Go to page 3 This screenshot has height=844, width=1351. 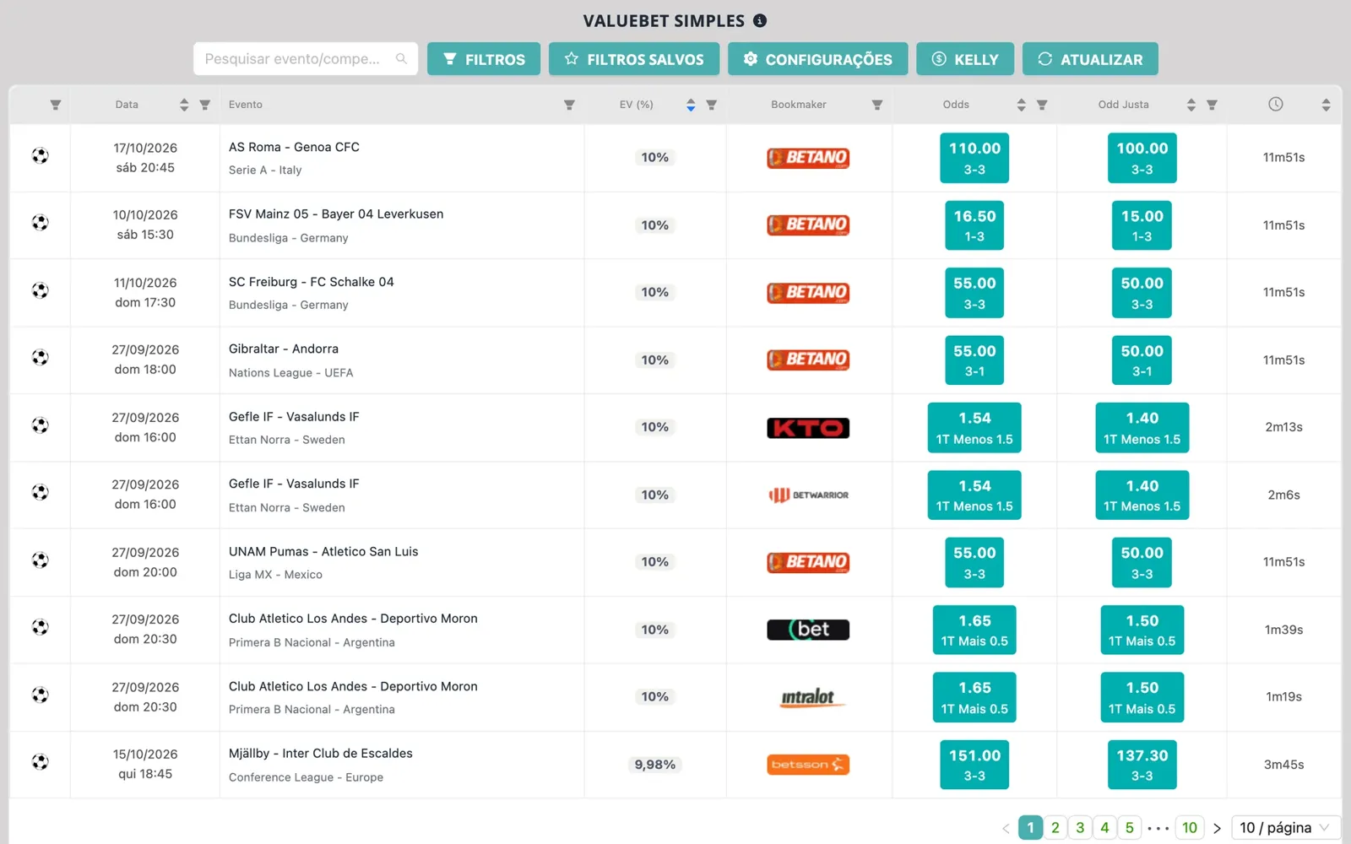click(x=1080, y=828)
